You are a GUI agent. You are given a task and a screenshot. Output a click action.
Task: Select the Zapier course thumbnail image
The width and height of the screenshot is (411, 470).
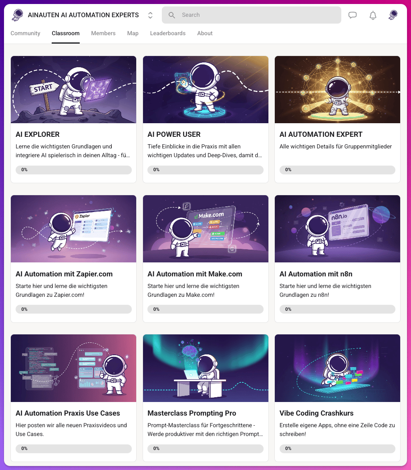click(74, 229)
